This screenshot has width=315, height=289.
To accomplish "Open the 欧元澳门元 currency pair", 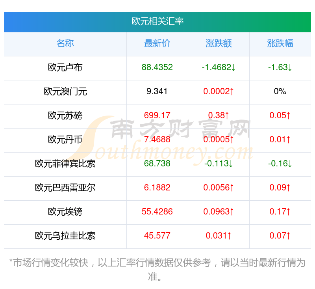I will pyautogui.click(x=65, y=91).
